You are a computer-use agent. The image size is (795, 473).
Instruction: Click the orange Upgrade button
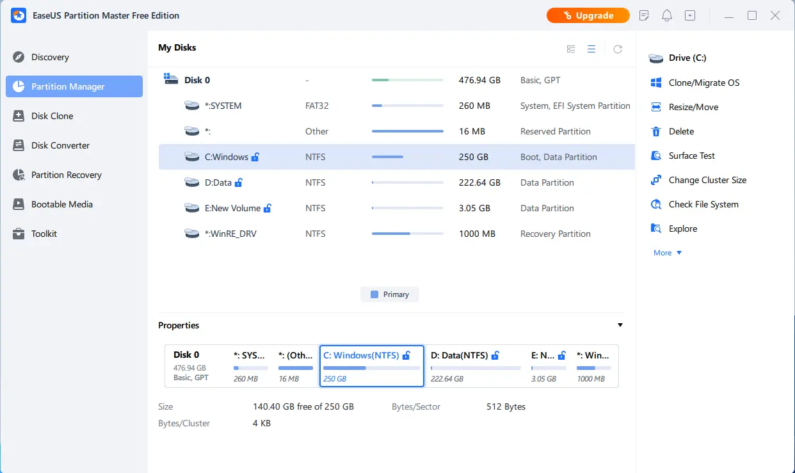588,15
